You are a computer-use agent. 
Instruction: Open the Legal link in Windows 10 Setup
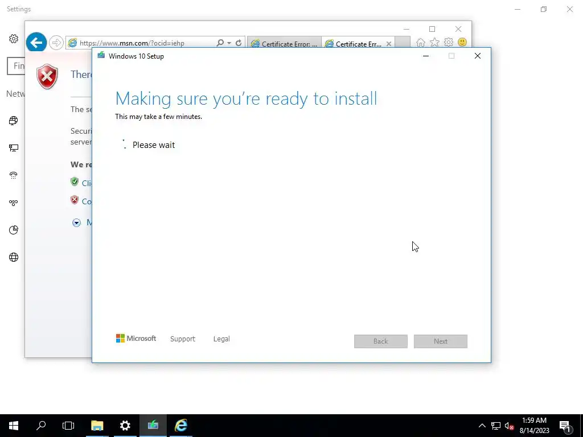point(221,339)
